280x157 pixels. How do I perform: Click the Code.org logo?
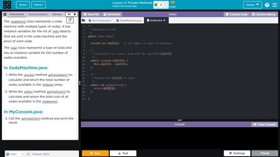point(7,5)
